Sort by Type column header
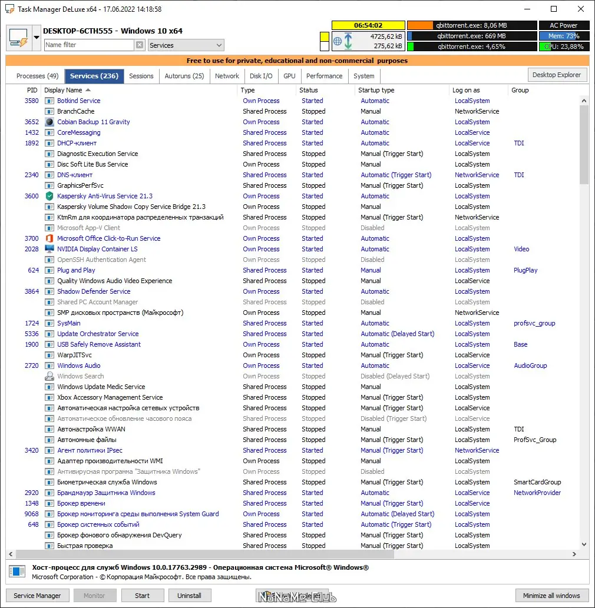Image resolution: width=595 pixels, height=608 pixels. (267, 90)
